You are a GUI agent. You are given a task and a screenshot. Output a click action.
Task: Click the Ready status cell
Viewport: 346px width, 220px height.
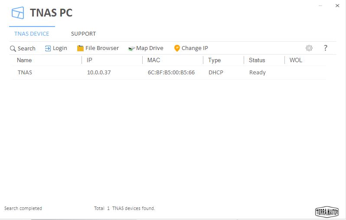pos(258,72)
